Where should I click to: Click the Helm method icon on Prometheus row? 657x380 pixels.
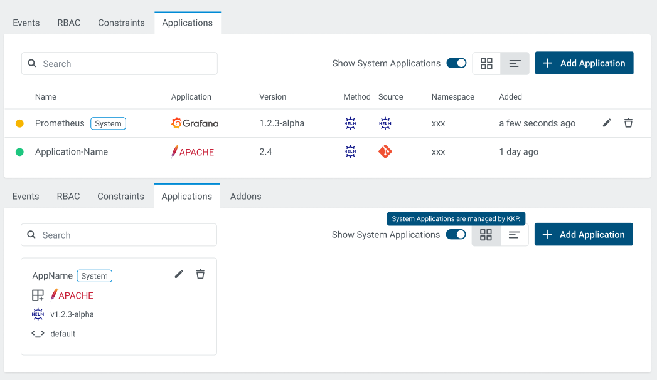pos(350,123)
